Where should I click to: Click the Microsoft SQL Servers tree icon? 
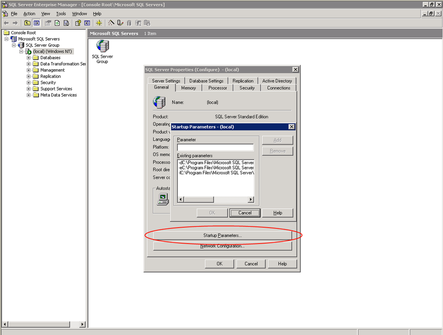tap(14, 39)
